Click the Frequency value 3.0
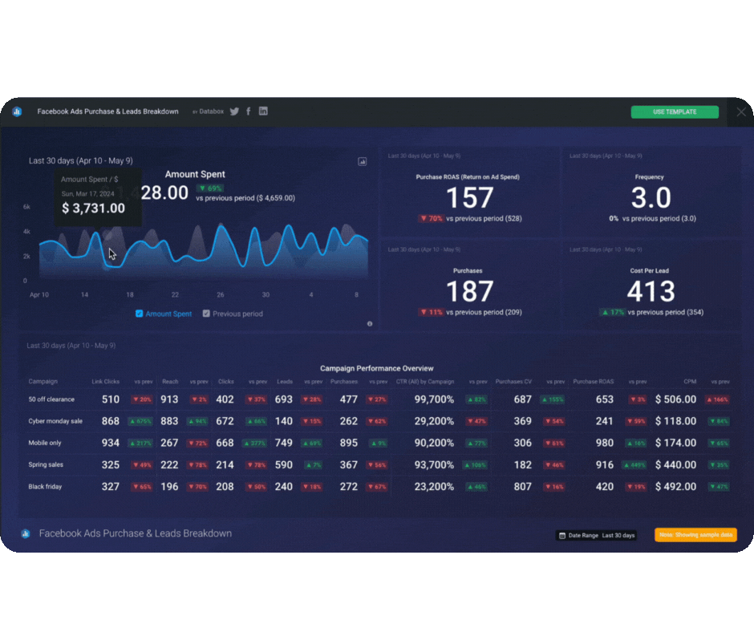This screenshot has width=754, height=632. [x=651, y=197]
